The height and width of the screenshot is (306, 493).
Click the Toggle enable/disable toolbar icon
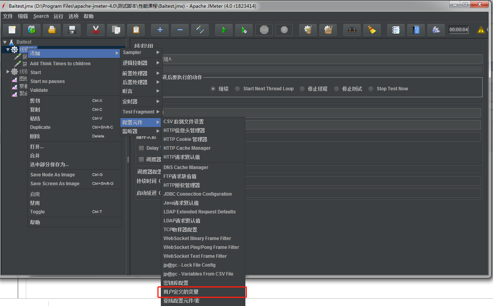[x=200, y=30]
